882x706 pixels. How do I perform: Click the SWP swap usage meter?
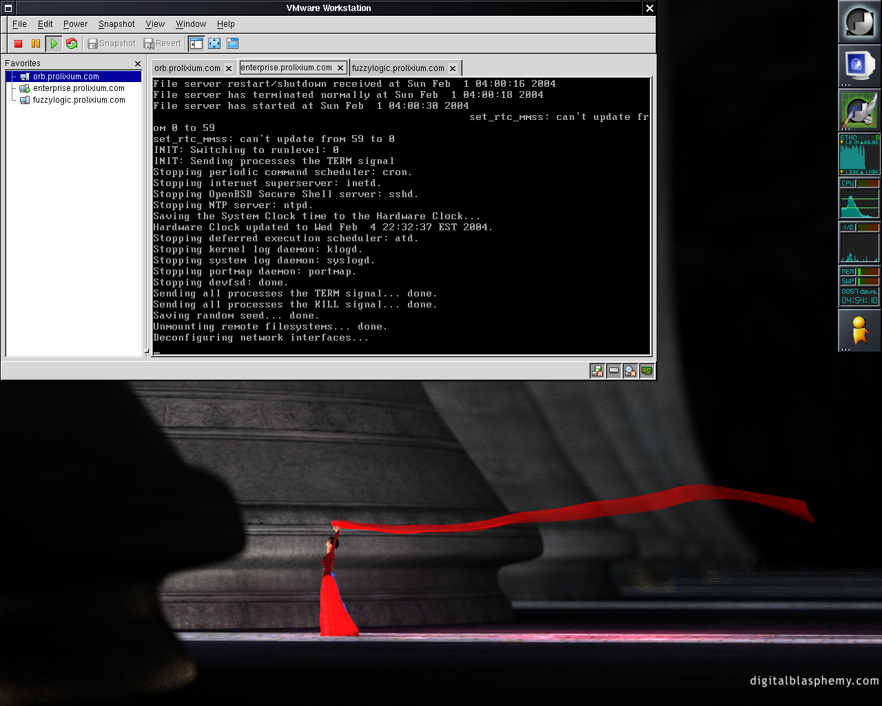pos(859,281)
